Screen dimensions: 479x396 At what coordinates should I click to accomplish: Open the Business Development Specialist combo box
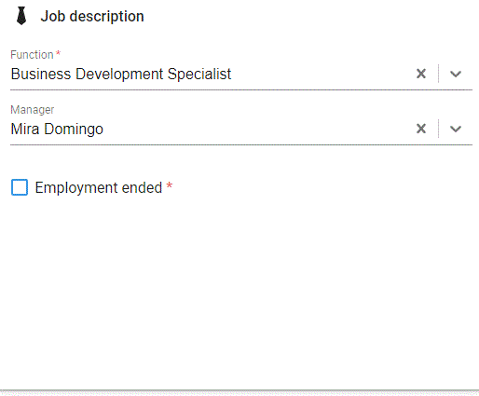point(241,74)
